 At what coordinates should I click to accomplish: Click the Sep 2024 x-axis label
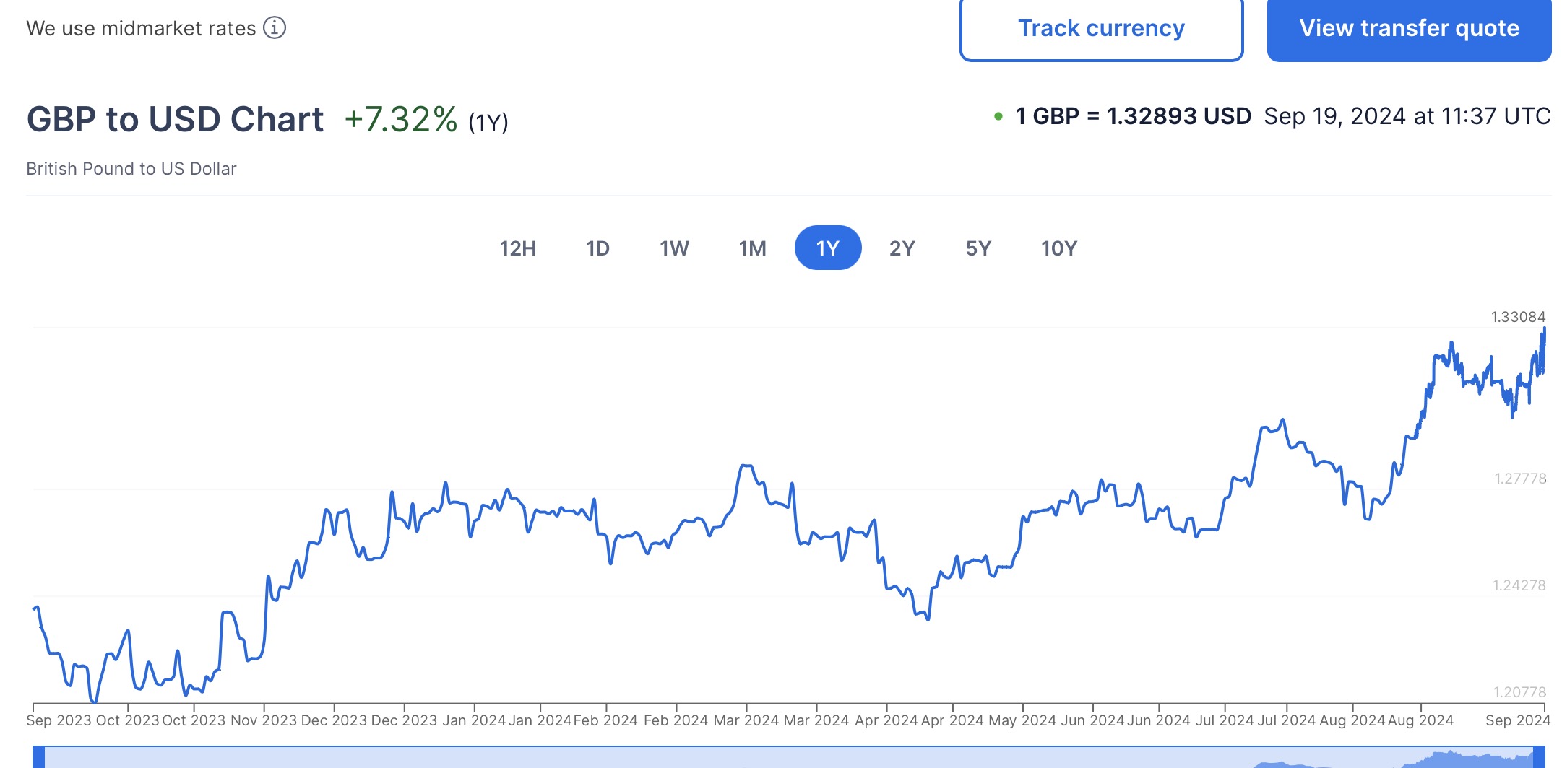coord(1517,720)
